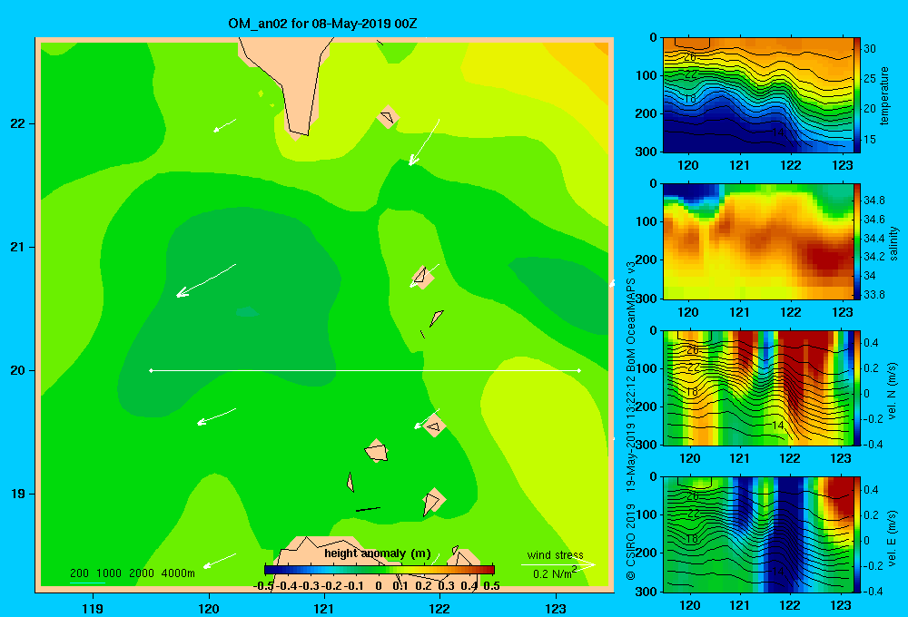Click the 'height anomaly (m)' colorbar label

(378, 553)
